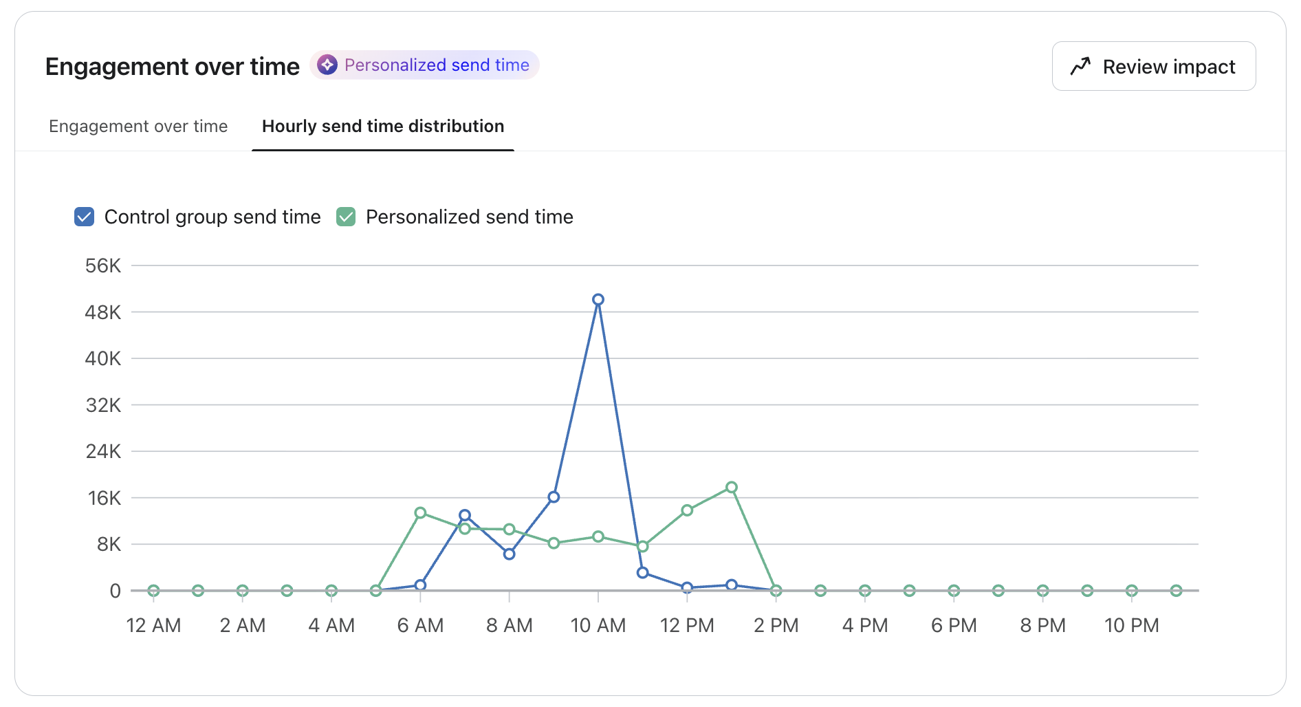Screen dimensions: 1301x707
Task: Click the trending arrow icon in Review impact
Action: tap(1080, 66)
